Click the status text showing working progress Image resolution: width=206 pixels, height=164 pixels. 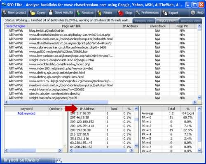tap(68, 21)
